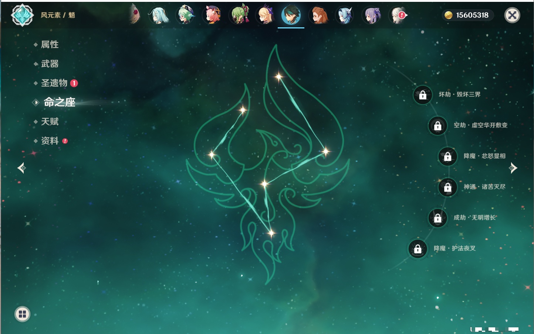The width and height of the screenshot is (534, 334).
Task: Click the Anemo element emblem icon
Action: point(22,15)
